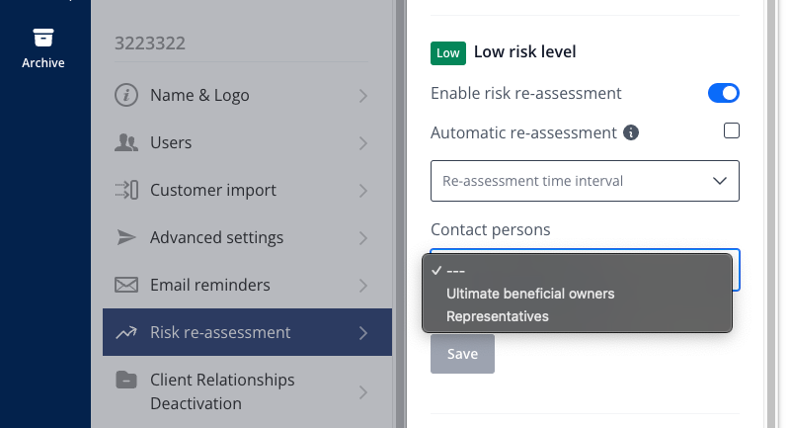Click the Email reminders envelope icon
Viewport: 789px width, 428px height.
pyautogui.click(x=125, y=285)
